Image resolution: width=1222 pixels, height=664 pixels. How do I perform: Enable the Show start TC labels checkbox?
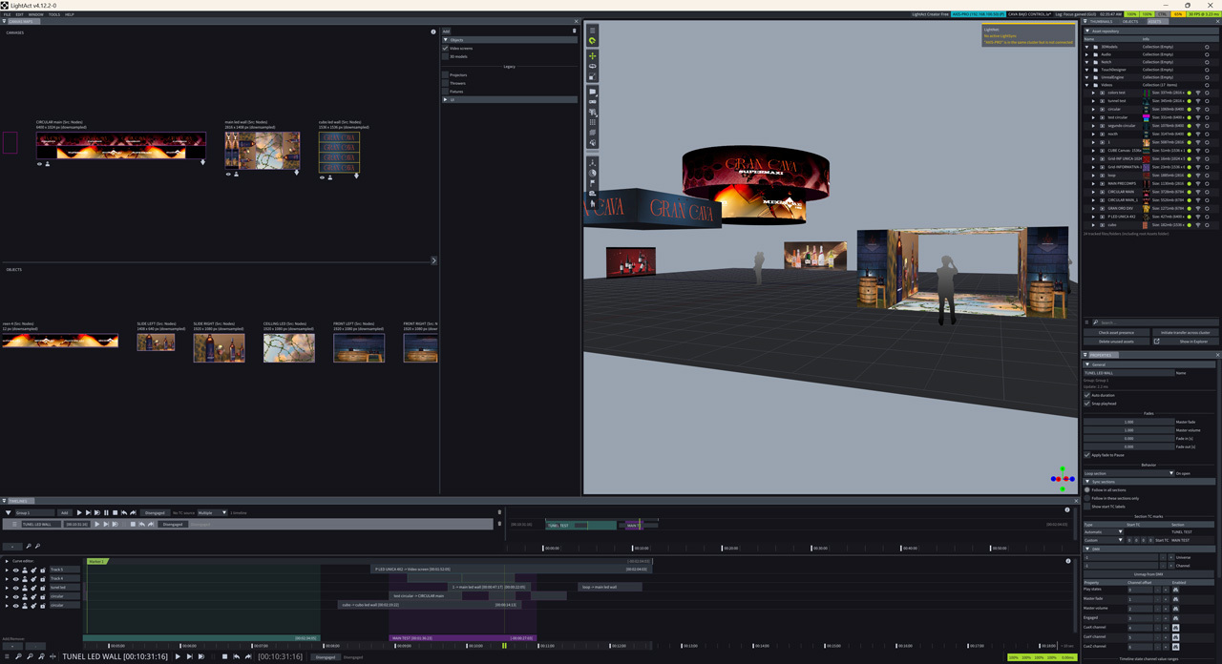[x=1087, y=507]
